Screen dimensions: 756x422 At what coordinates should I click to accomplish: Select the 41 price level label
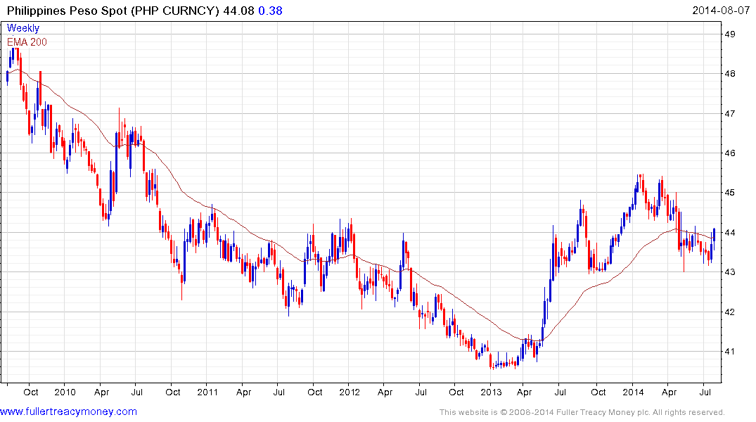coord(729,352)
